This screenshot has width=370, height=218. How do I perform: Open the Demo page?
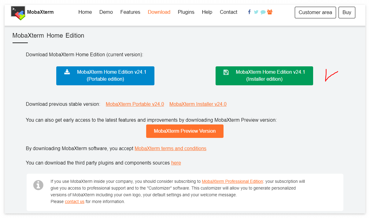point(106,12)
